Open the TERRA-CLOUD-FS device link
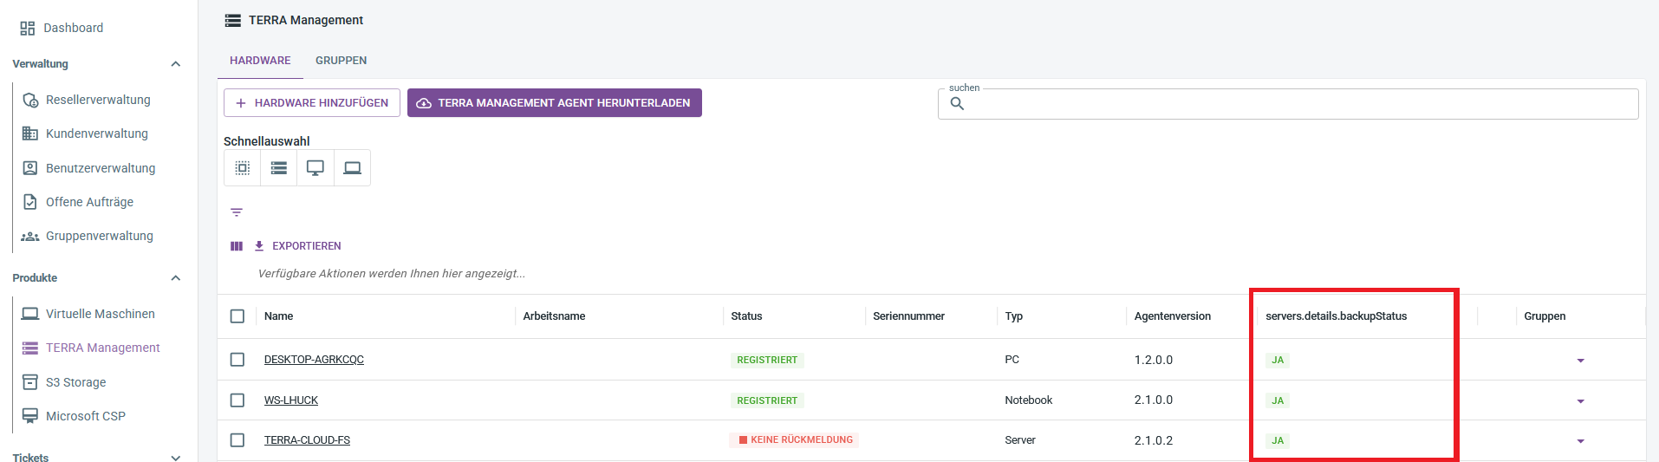This screenshot has width=1659, height=462. (x=307, y=440)
